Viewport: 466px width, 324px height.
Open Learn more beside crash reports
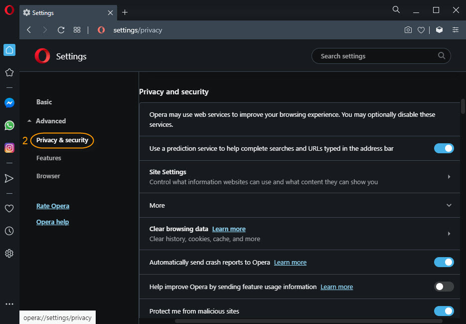290,262
